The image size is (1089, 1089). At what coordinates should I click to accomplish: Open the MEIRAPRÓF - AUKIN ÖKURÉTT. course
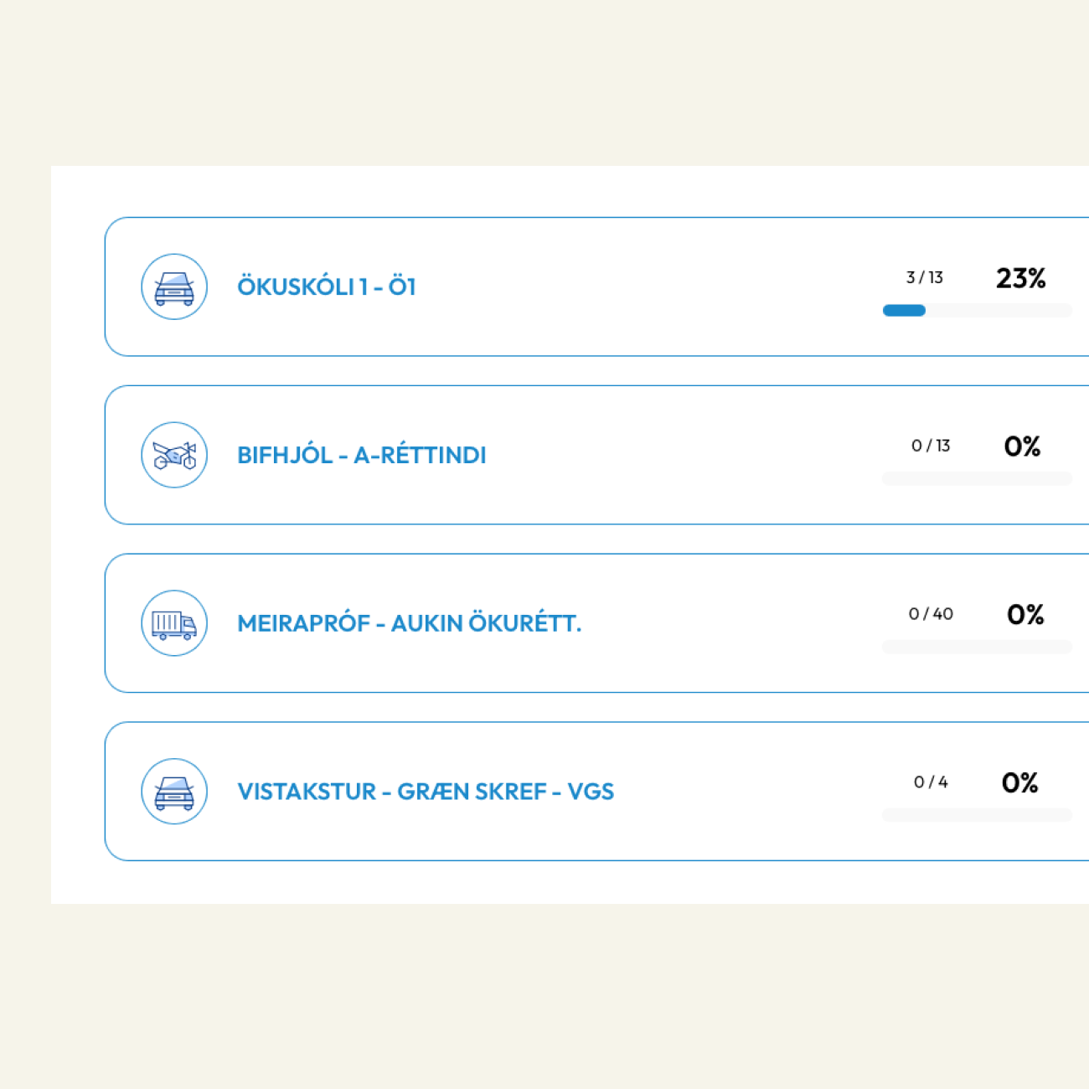point(409,624)
